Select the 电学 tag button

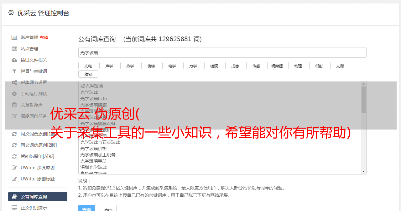click(172, 66)
